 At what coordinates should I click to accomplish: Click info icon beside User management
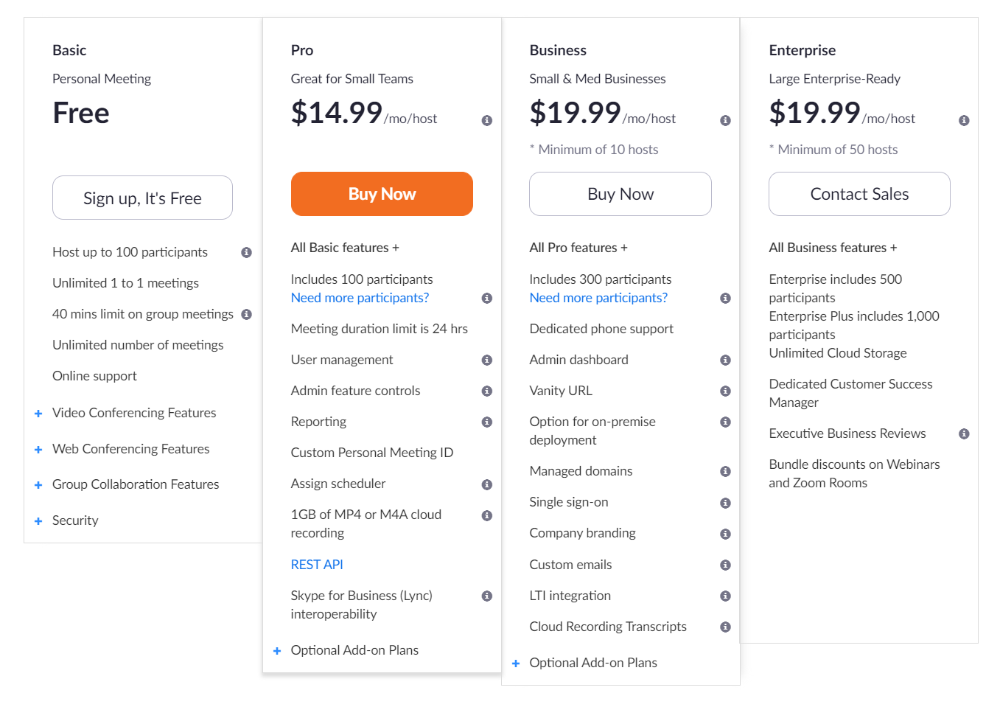click(x=486, y=360)
